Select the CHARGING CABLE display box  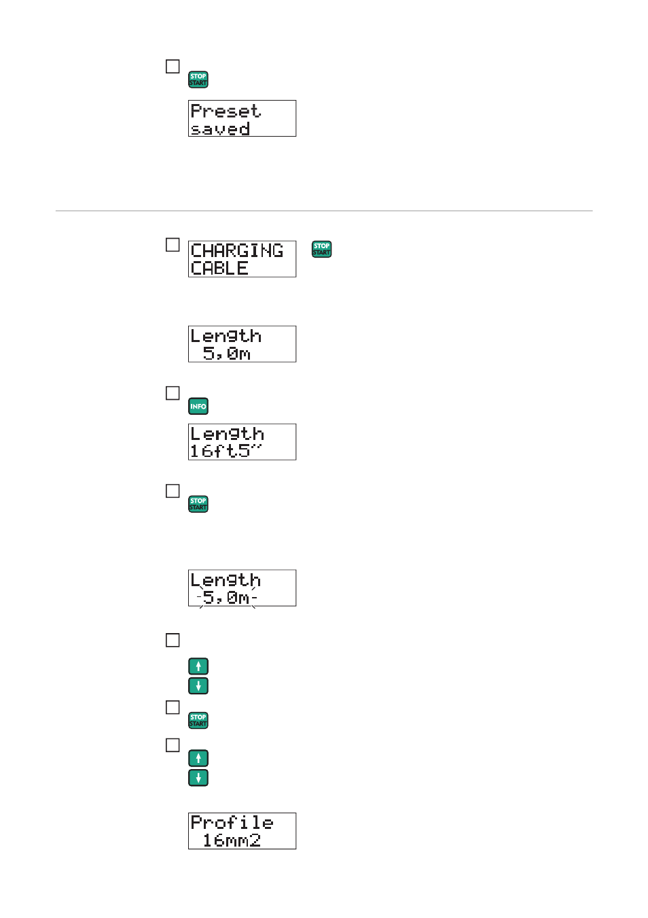[242, 259]
